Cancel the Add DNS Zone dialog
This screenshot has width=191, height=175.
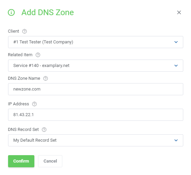[50, 161]
